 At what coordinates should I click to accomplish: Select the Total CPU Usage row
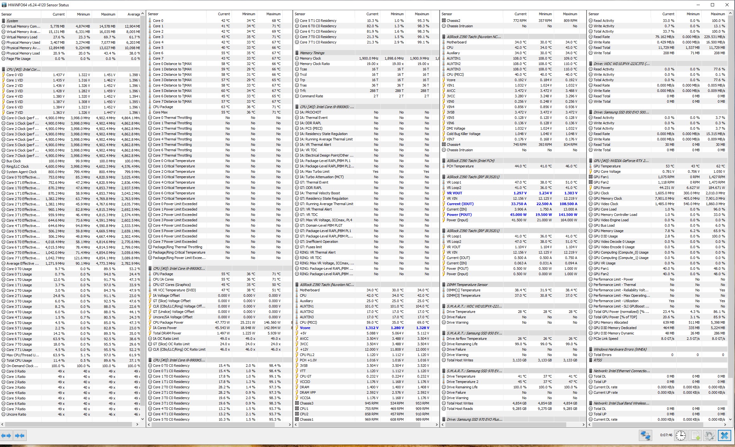coord(19,360)
